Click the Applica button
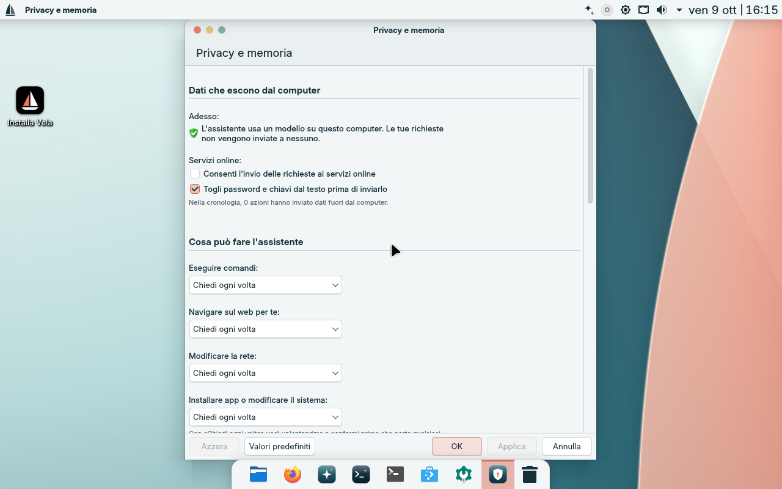This screenshot has width=782, height=489. tap(512, 446)
